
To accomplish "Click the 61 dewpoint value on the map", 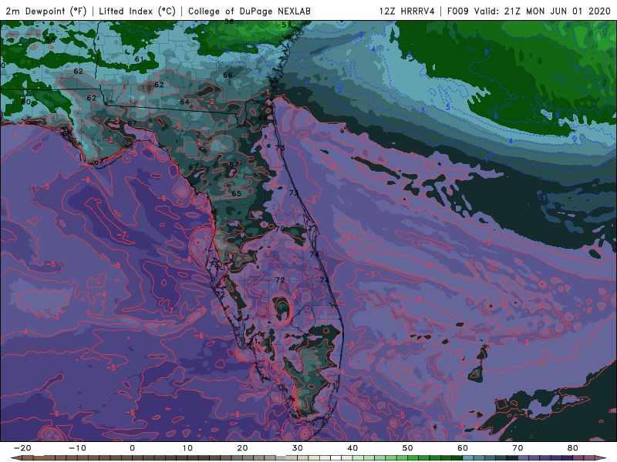I will (x=140, y=59).
